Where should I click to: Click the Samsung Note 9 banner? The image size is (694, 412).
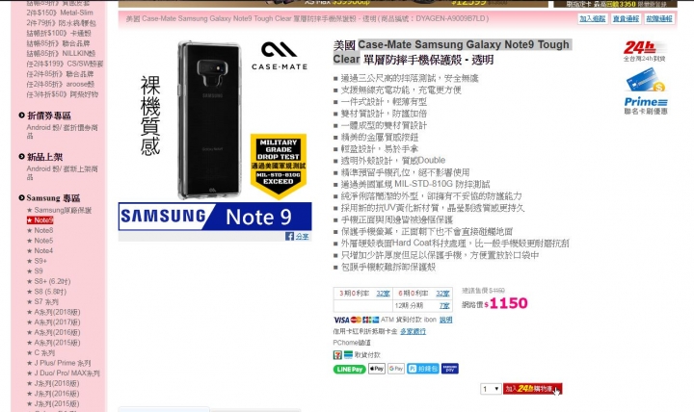click(x=215, y=217)
